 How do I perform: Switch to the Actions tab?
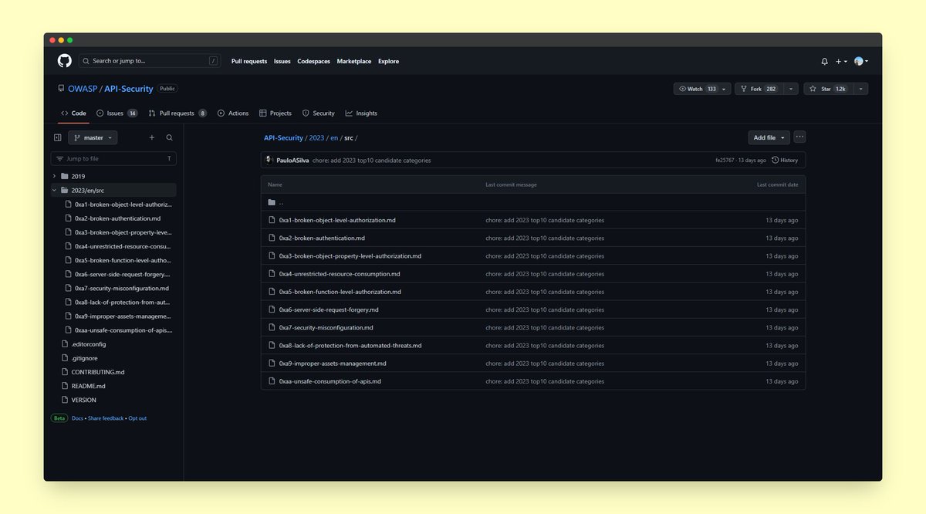coord(233,113)
